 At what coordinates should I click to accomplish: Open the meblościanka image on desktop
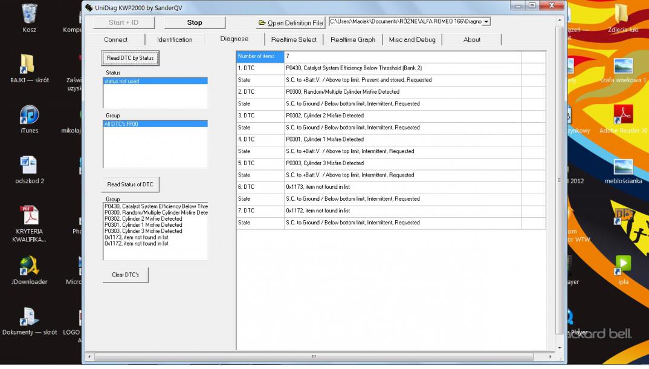tap(623, 167)
